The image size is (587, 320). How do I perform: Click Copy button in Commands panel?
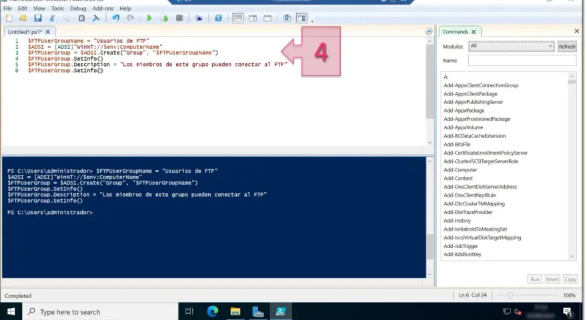pos(570,279)
